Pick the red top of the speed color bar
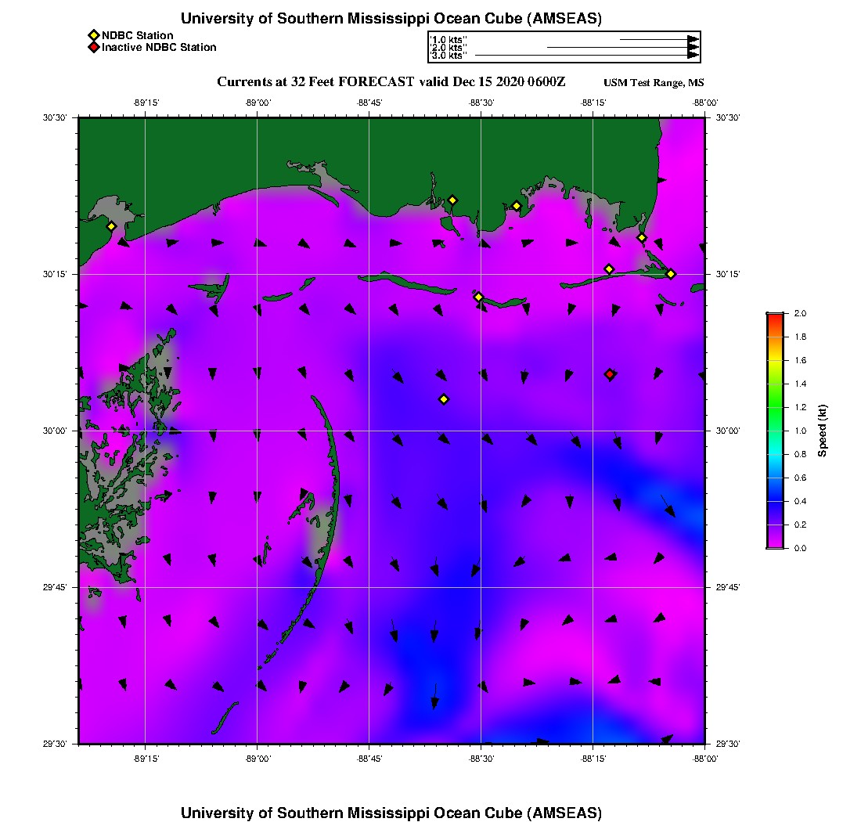The width and height of the screenshot is (861, 822). point(775,316)
